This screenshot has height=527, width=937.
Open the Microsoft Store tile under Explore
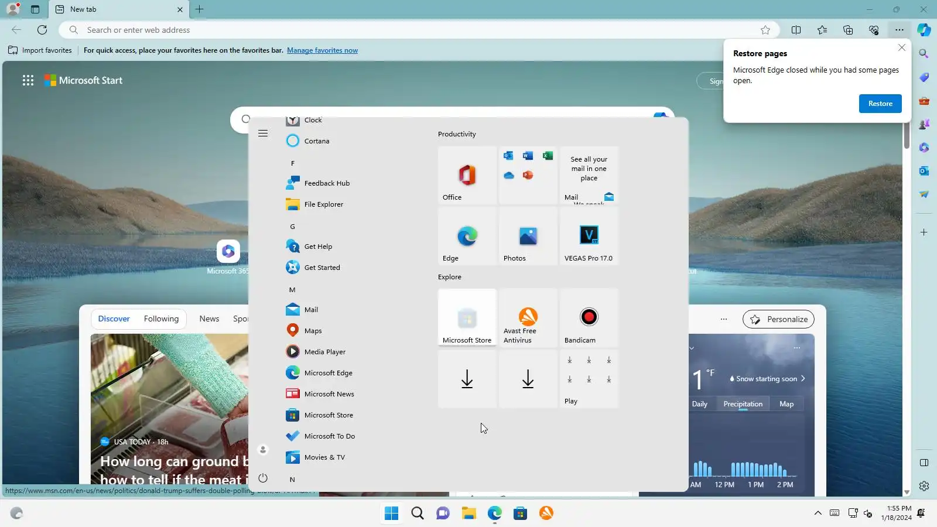pos(467,318)
